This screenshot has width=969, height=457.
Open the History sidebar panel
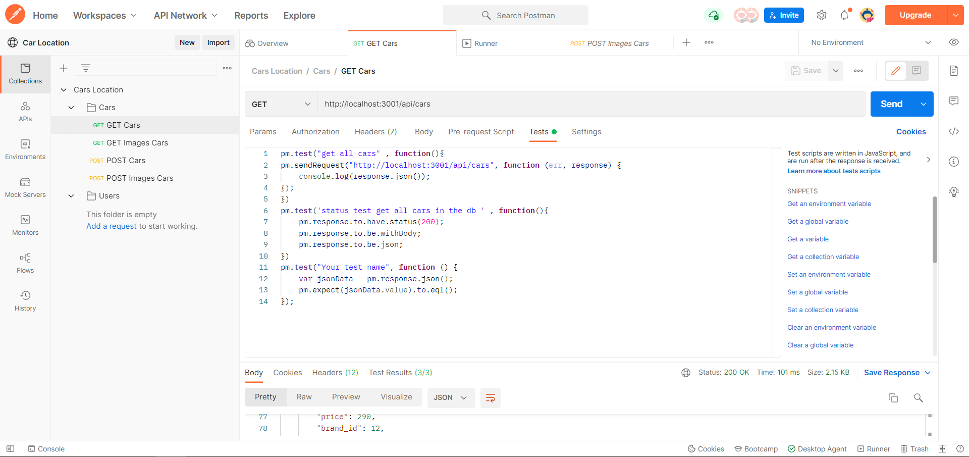pyautogui.click(x=25, y=301)
